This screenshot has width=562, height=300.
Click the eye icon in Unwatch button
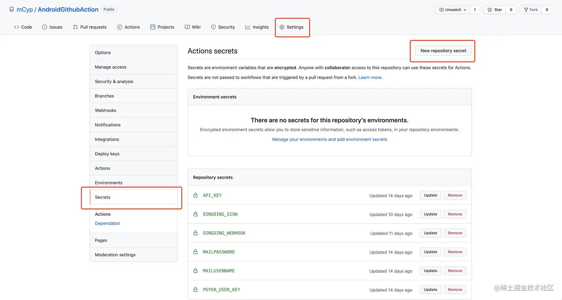tap(442, 10)
